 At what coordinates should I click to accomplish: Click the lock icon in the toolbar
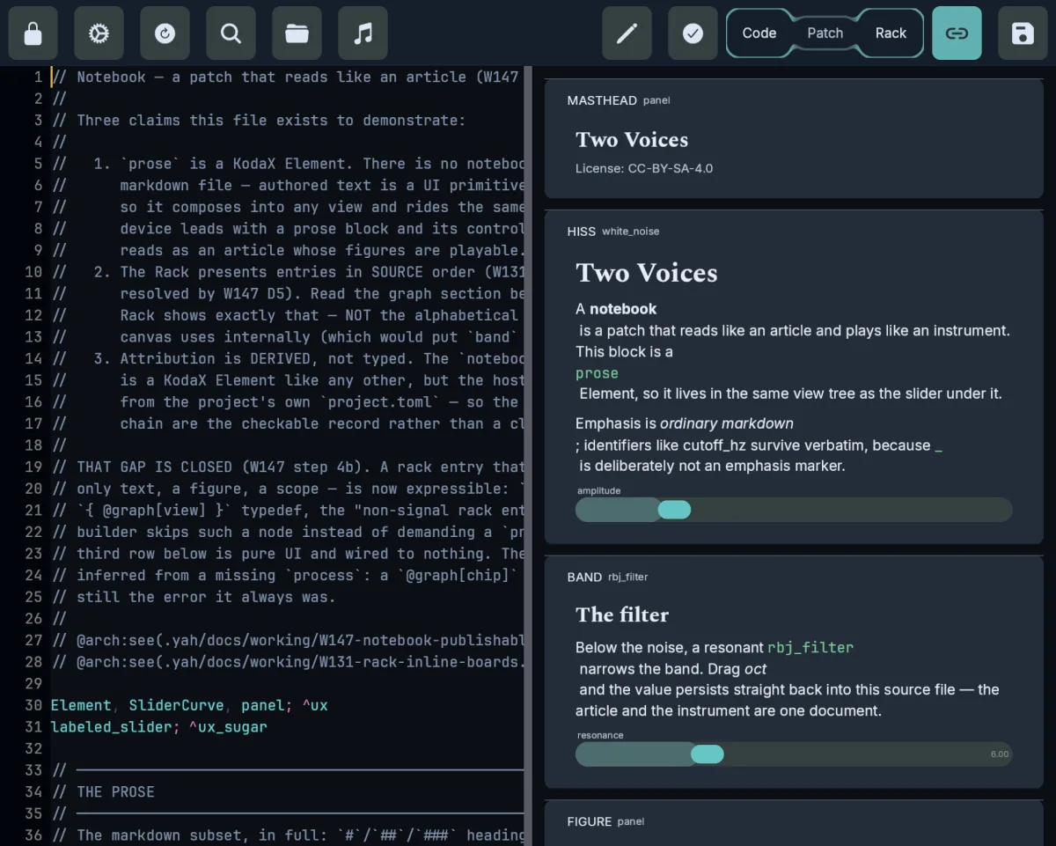tap(33, 33)
